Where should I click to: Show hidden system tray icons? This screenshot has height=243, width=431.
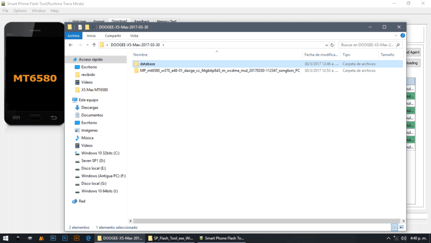click(388, 238)
